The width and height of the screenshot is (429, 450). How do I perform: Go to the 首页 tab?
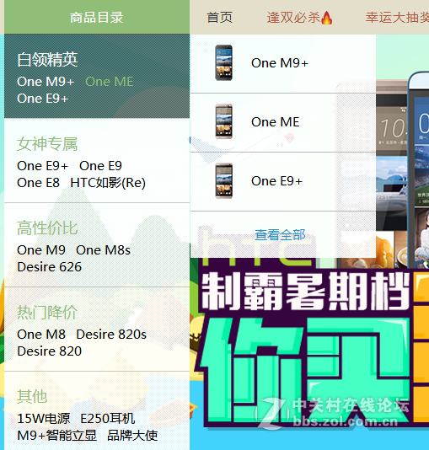219,18
